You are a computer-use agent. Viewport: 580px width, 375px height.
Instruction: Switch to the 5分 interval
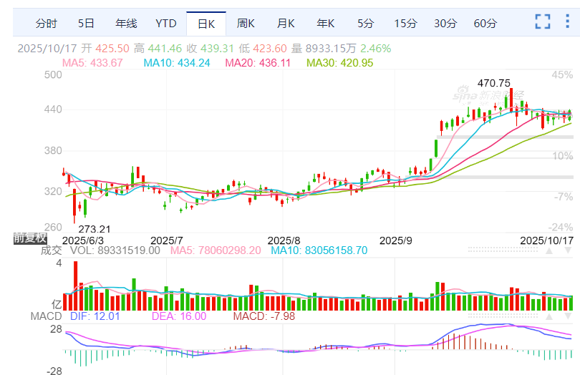[365, 24]
